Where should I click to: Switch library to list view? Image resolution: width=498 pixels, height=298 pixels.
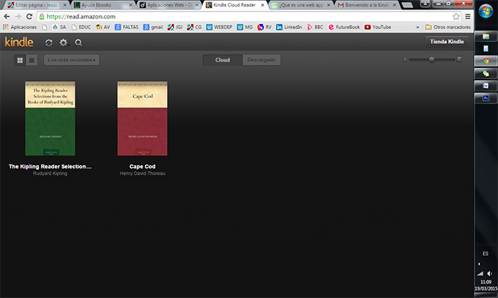click(x=31, y=59)
